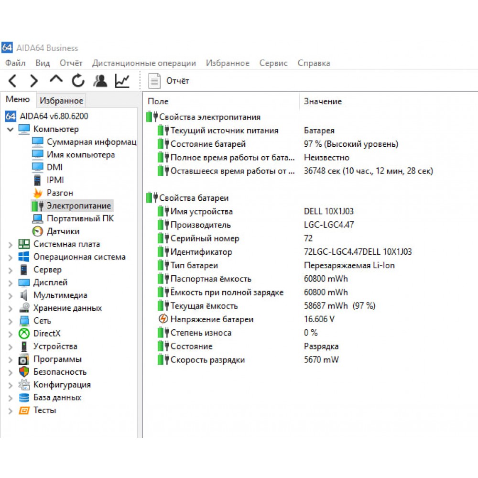The image size is (478, 478).
Task: Select the Свойства электропитания group row
Action: 204,117
